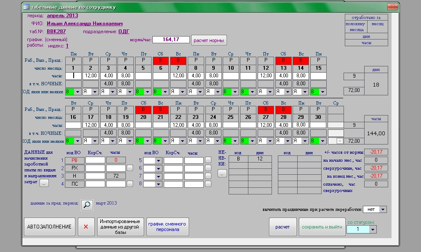Click the small square button at end of row 6

208,168
